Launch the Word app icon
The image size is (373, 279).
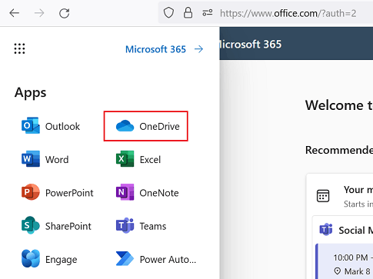click(x=31, y=159)
